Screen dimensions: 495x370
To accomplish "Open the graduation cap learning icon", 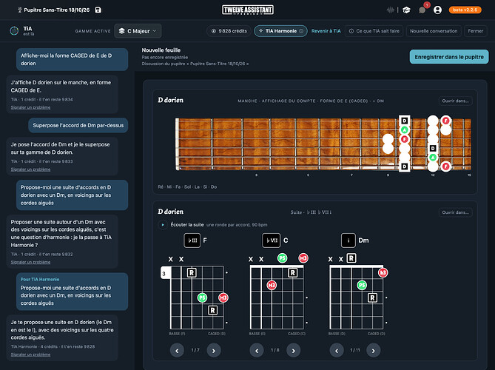I will point(406,10).
